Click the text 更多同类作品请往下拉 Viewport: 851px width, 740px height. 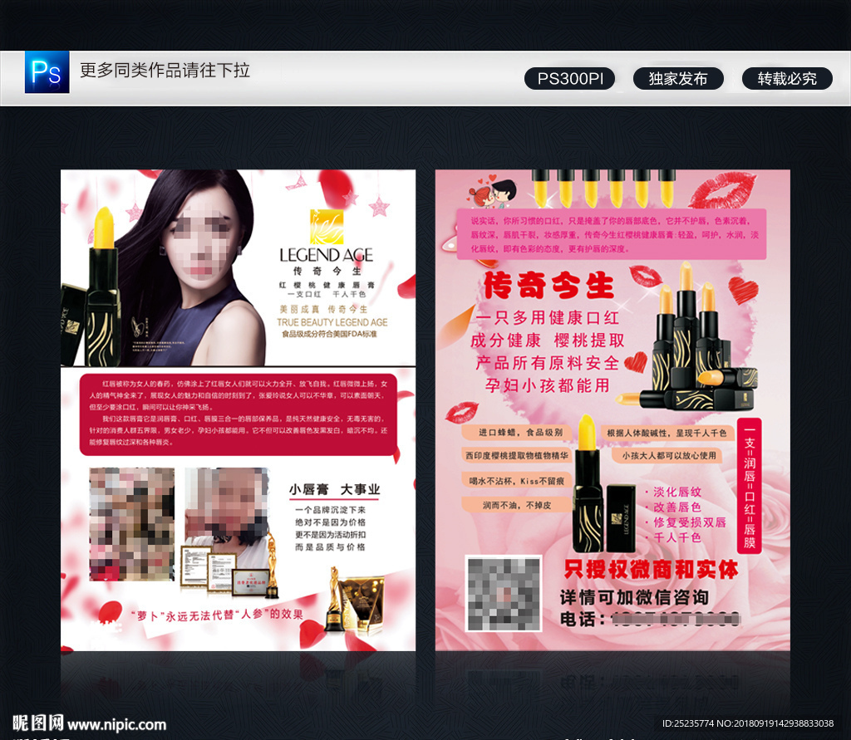(x=165, y=71)
